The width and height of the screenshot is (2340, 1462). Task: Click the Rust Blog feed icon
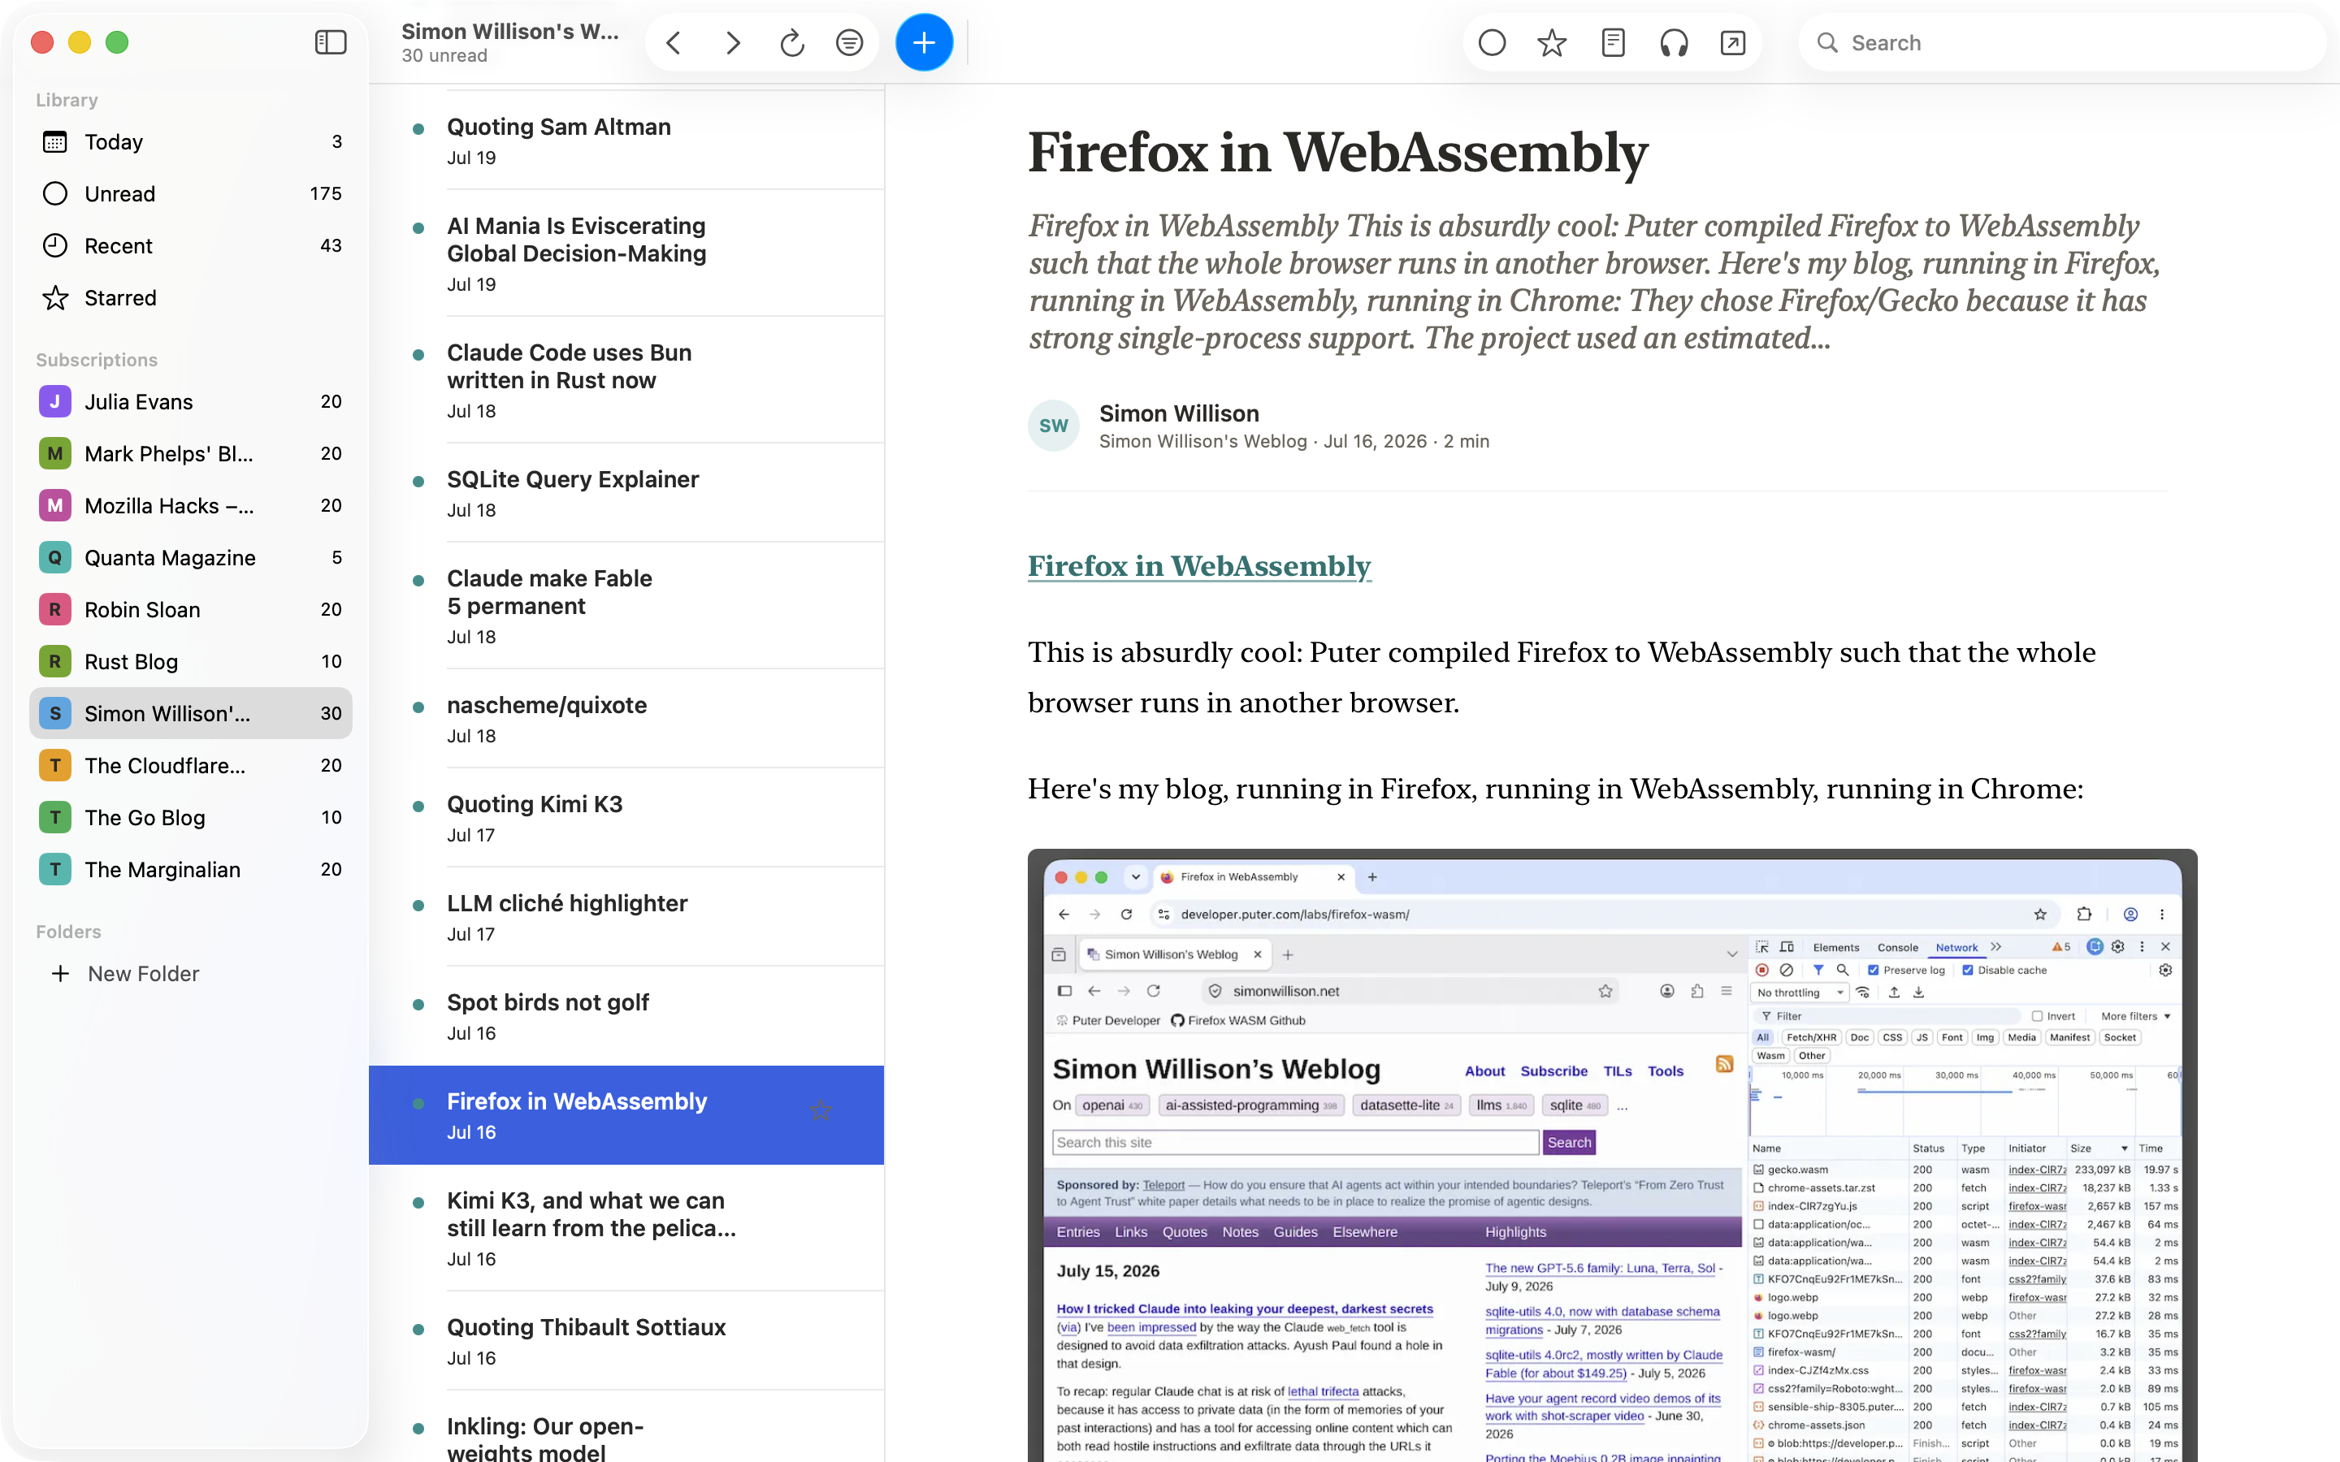[55, 661]
